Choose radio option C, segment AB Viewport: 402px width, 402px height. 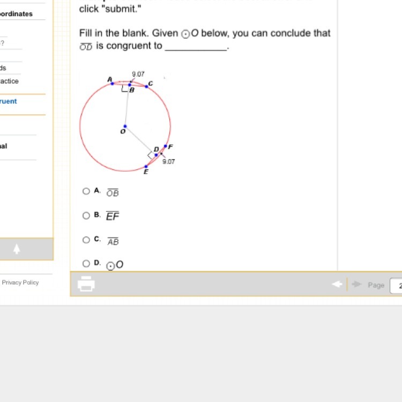click(x=86, y=240)
